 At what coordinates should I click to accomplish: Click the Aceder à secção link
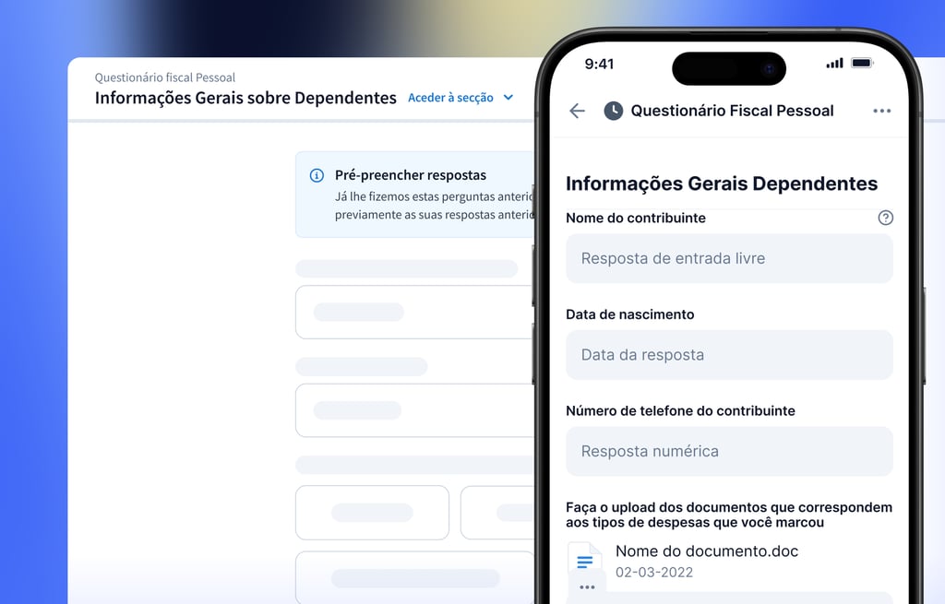coord(450,98)
